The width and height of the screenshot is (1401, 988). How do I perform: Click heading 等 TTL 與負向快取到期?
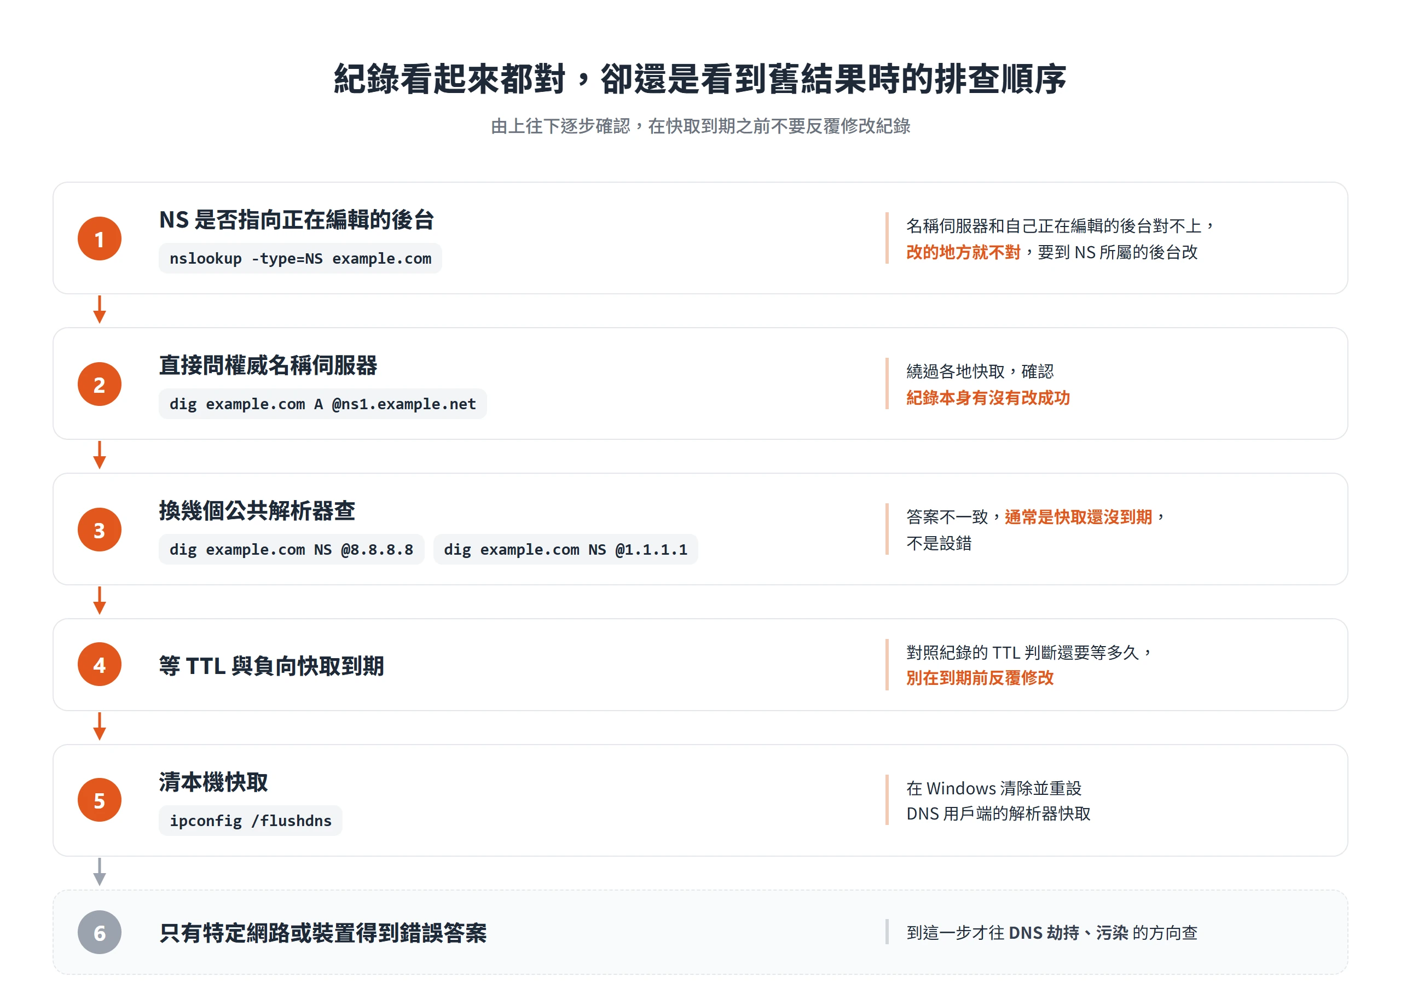coord(271,665)
